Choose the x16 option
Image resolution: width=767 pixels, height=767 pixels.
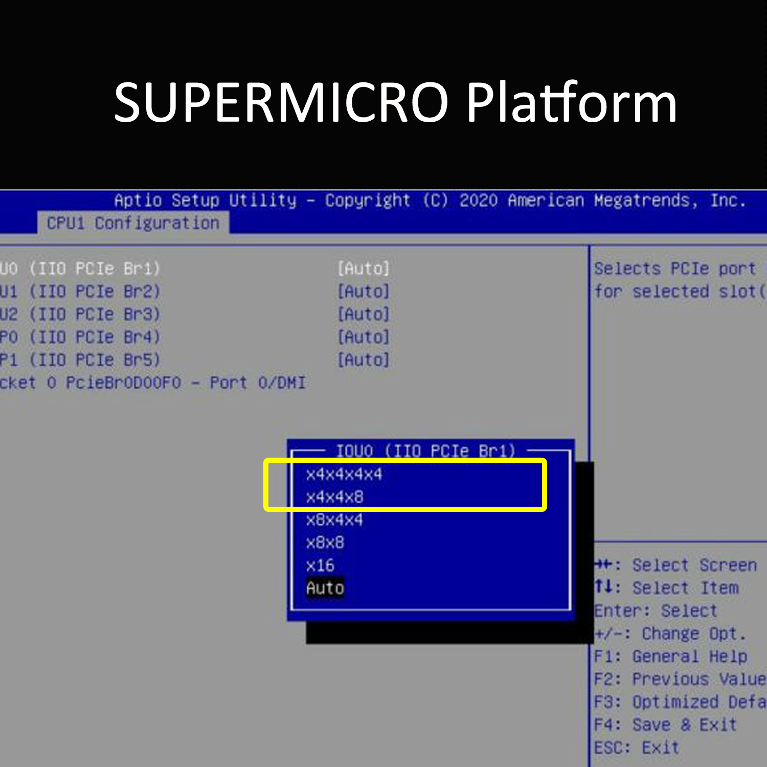(320, 566)
